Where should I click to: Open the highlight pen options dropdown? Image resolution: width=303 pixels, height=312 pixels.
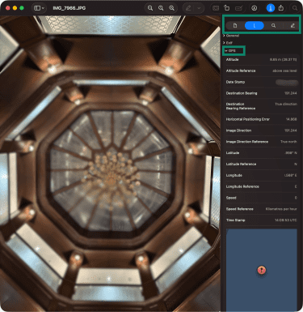pyautogui.click(x=199, y=8)
